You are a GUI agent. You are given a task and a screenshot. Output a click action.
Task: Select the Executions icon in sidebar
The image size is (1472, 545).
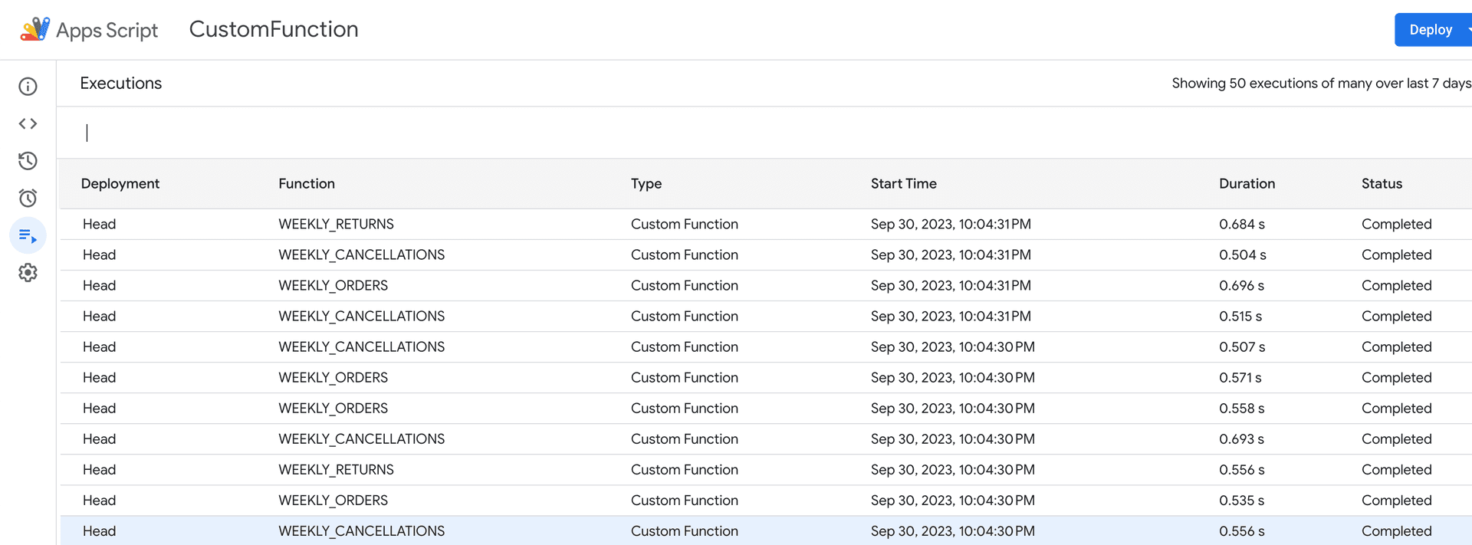coord(28,235)
